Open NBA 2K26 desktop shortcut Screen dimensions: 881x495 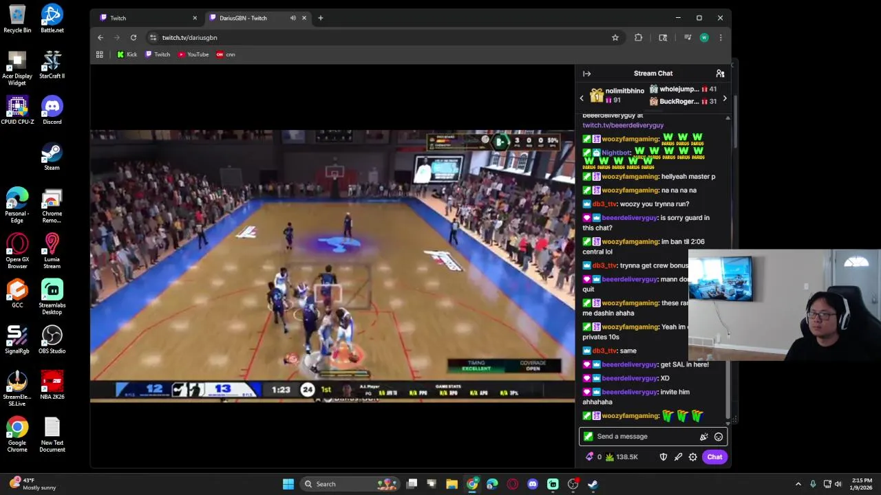52,386
